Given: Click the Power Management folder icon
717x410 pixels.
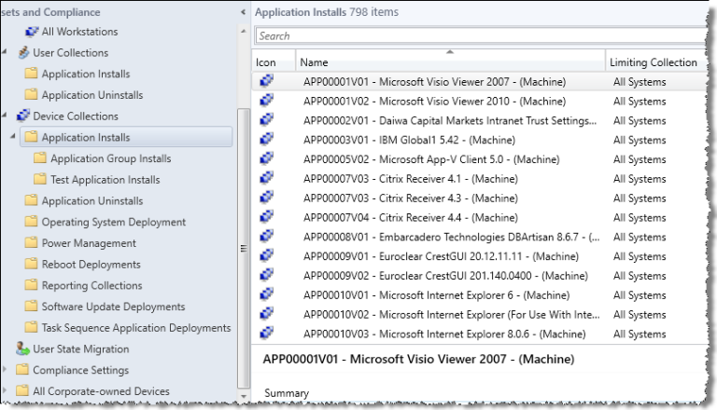Looking at the screenshot, I should coord(31,243).
